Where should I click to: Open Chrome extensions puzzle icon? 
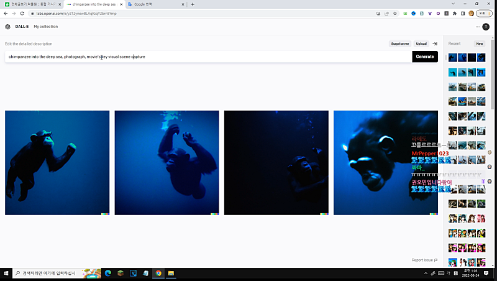454,13
